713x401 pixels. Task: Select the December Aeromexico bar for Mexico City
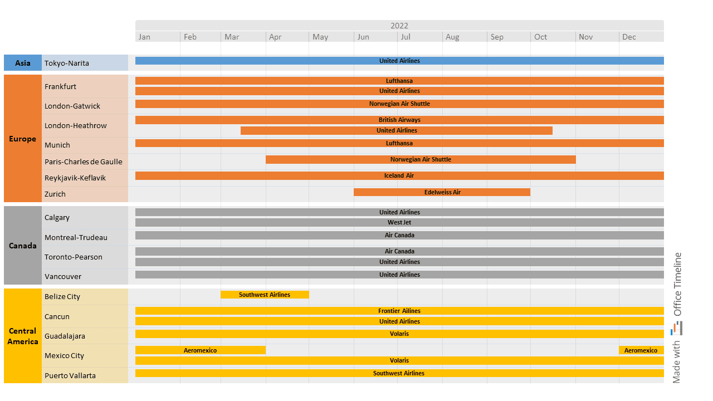(x=641, y=350)
